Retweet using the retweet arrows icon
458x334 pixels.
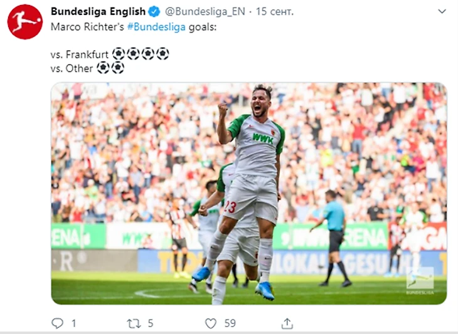click(134, 323)
